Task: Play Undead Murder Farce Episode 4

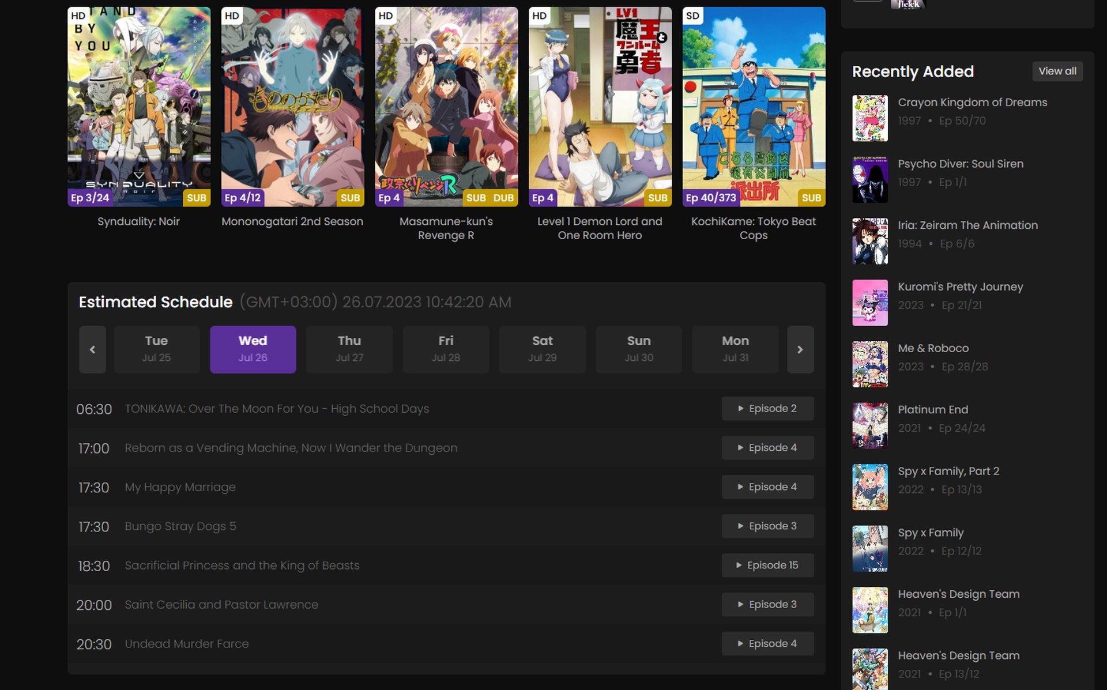Action: point(767,643)
